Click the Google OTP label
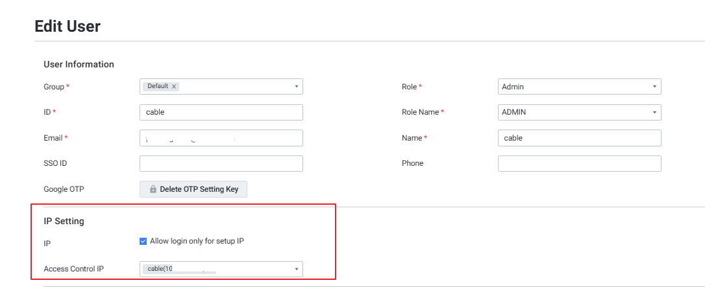The width and height of the screenshot is (705, 287). click(x=64, y=189)
